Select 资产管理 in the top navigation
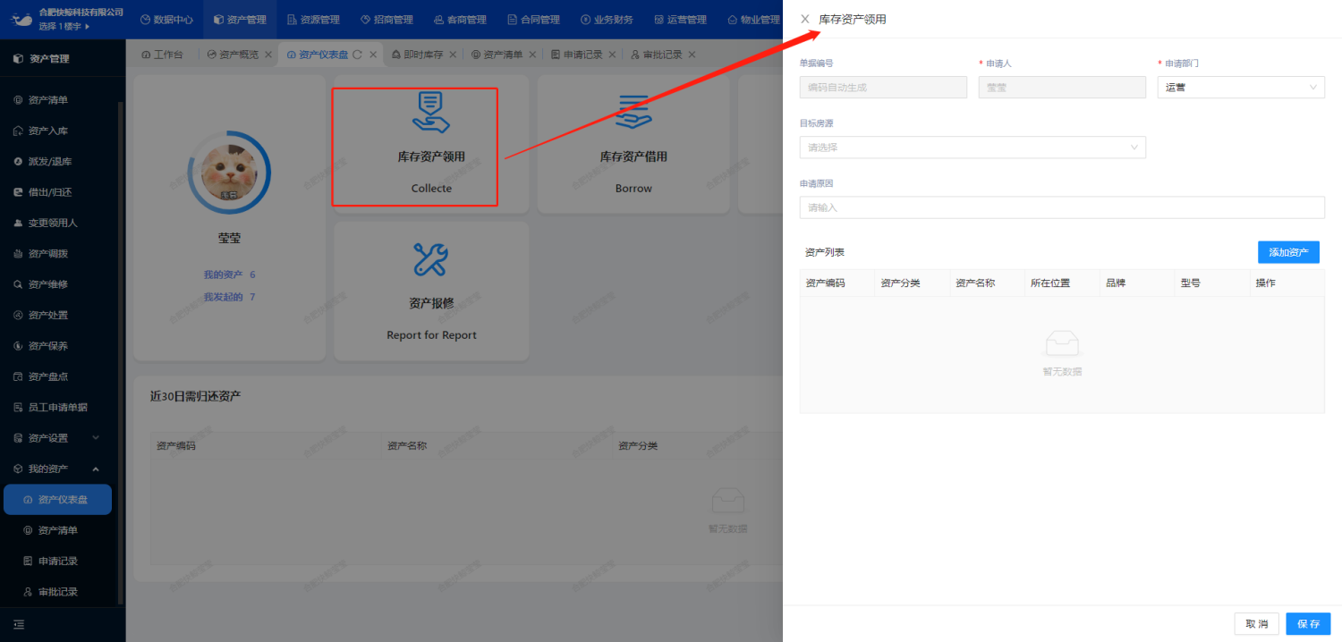 tap(240, 19)
